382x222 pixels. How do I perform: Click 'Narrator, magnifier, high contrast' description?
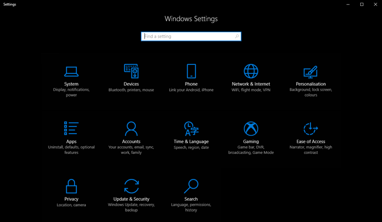tap(311, 149)
